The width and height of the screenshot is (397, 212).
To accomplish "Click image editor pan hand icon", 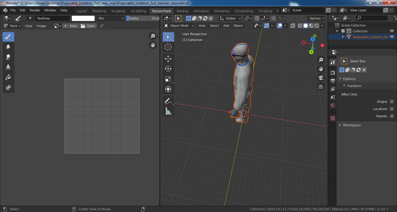I will (153, 45).
